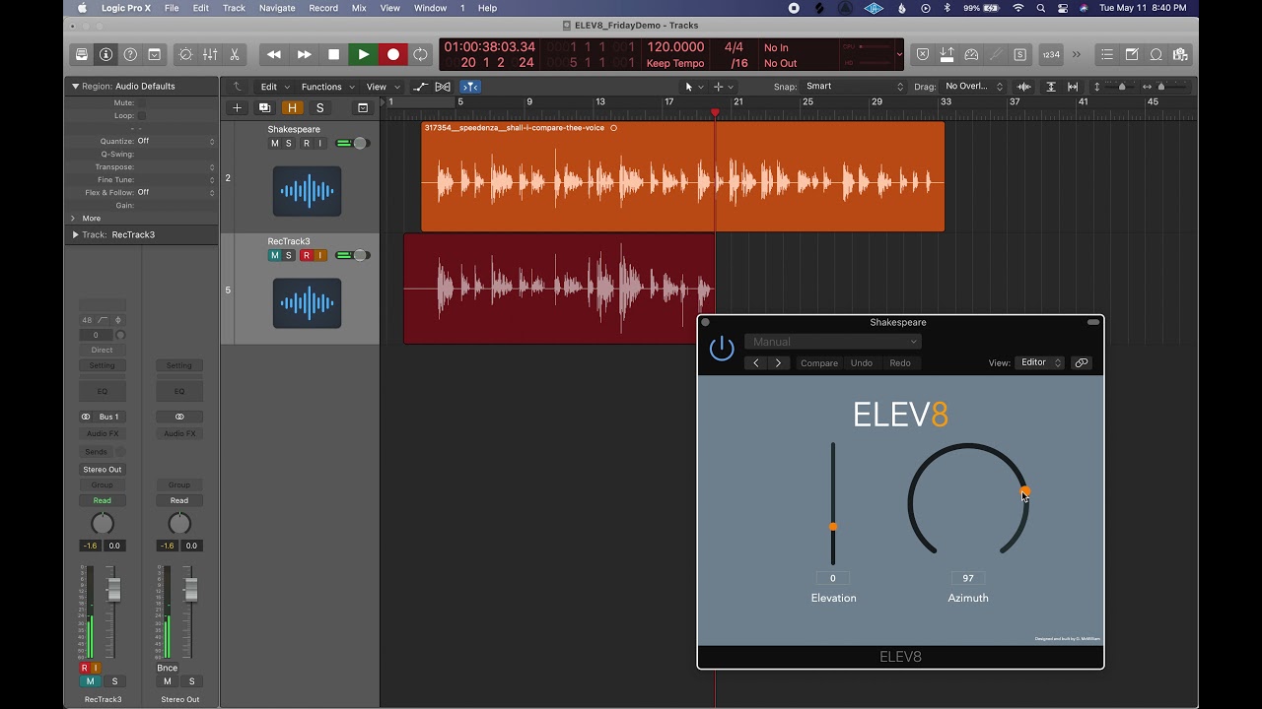
Task: Click the Stereo Out output slot
Action: tap(103, 470)
